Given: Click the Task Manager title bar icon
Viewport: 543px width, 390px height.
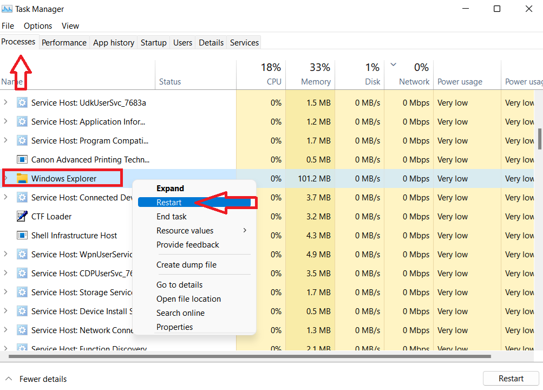Looking at the screenshot, I should (x=7, y=9).
